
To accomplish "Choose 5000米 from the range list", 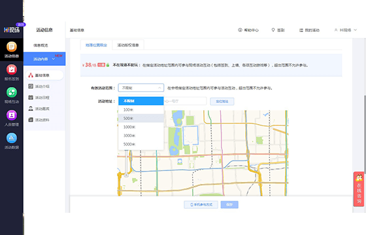I will pyautogui.click(x=141, y=144).
